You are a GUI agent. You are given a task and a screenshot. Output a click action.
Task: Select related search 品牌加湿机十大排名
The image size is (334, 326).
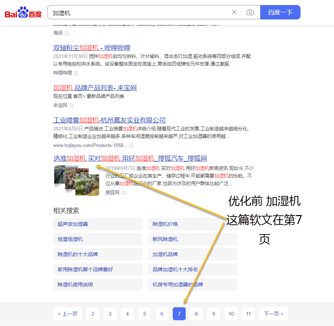click(193, 269)
